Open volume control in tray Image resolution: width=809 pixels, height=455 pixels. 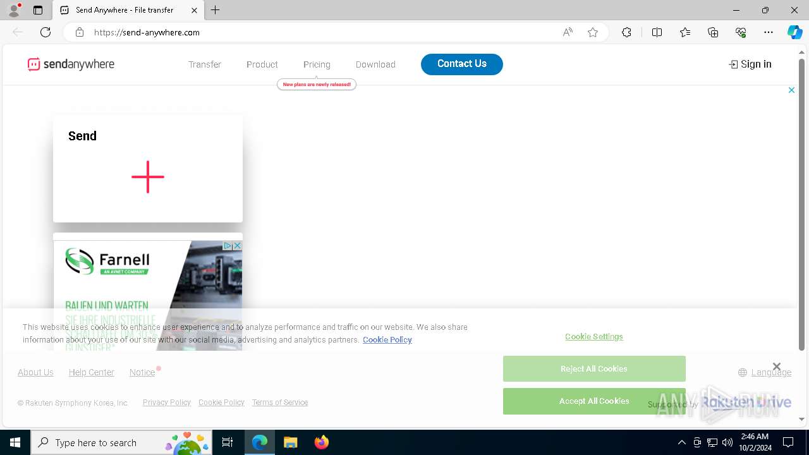point(727,442)
